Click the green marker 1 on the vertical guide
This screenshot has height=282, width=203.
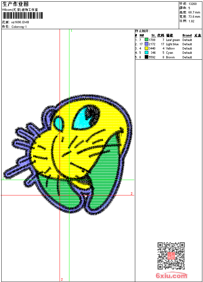[71, 31]
